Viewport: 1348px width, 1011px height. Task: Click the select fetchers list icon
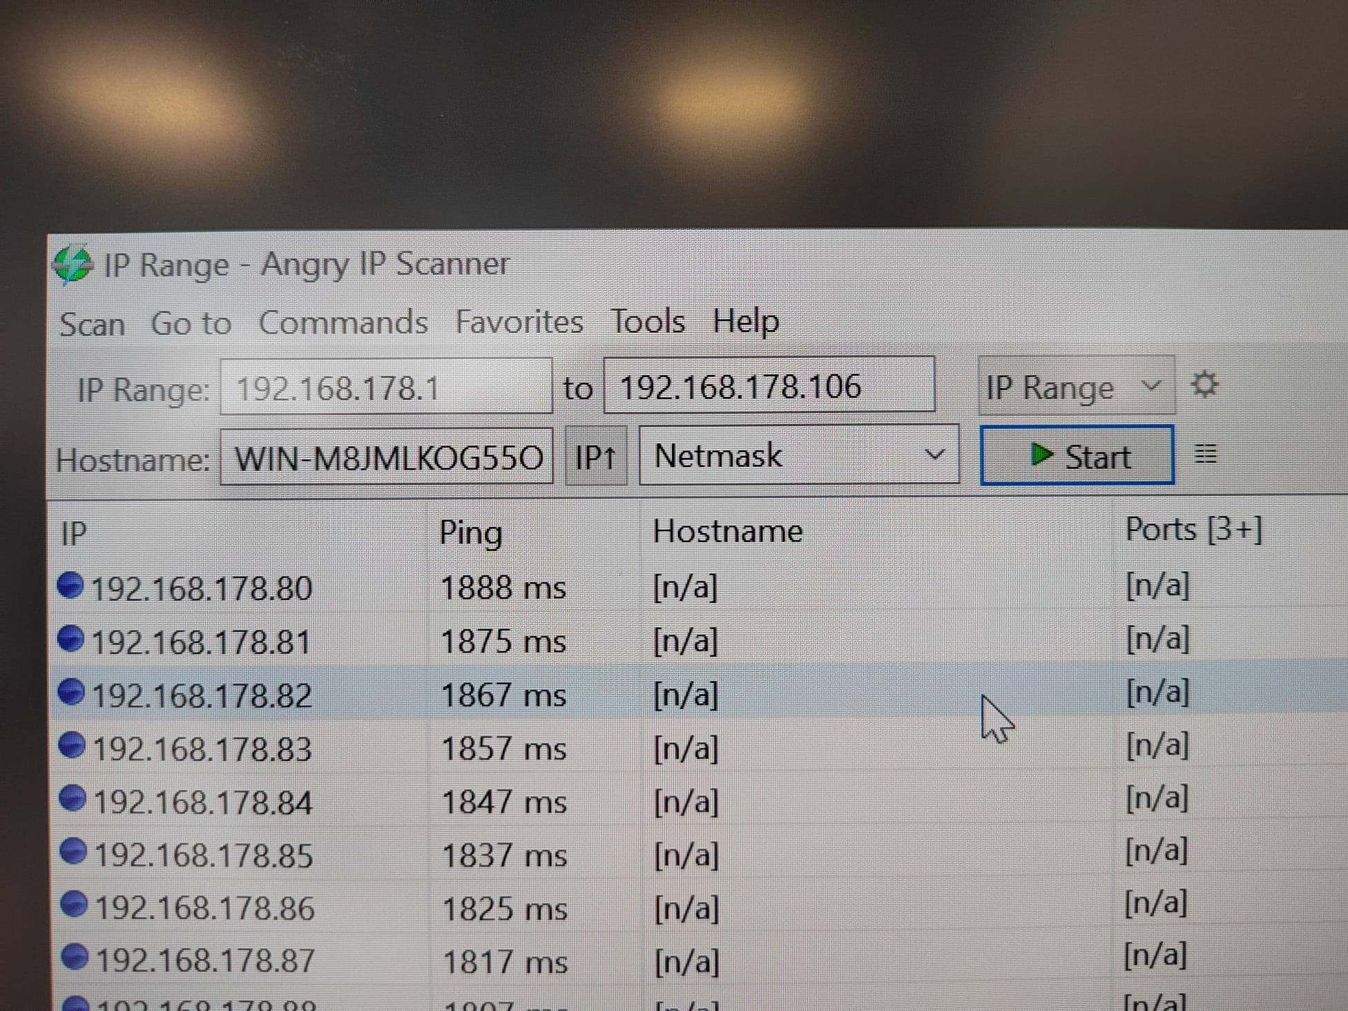[1205, 454]
